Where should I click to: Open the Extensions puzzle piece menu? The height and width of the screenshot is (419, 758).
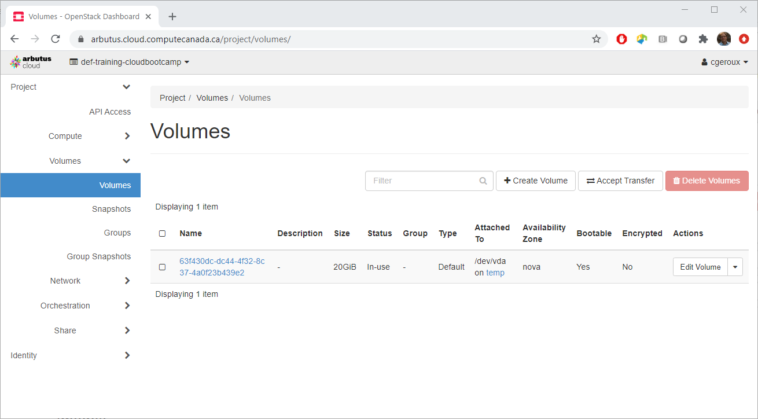(703, 39)
